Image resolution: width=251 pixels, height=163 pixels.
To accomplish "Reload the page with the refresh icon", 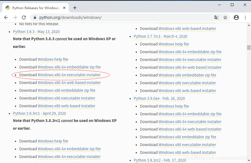I will pyautogui.click(x=24, y=17).
